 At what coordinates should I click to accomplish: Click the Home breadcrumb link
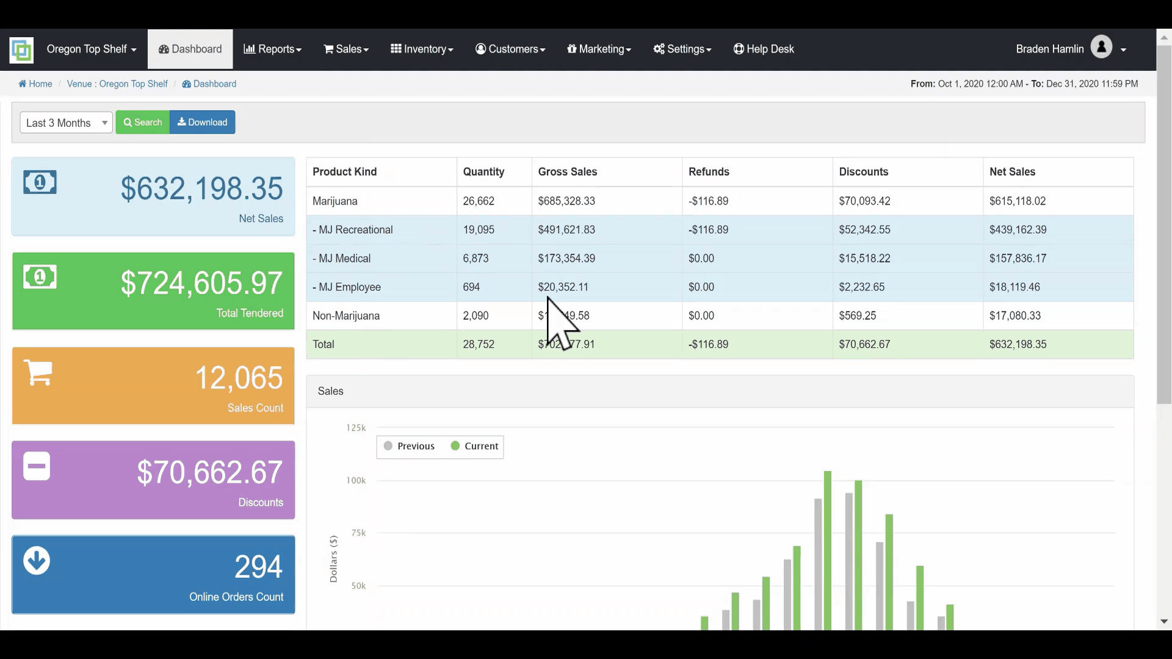tap(35, 84)
